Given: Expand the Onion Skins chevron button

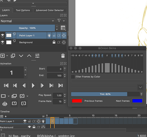Looking at the screenshot, I should pos(140,87).
